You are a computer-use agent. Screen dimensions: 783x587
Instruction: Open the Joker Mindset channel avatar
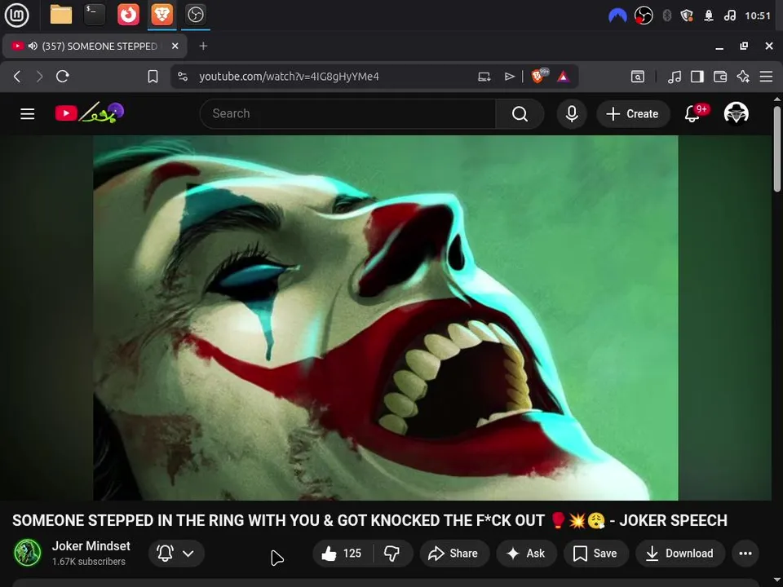28,553
